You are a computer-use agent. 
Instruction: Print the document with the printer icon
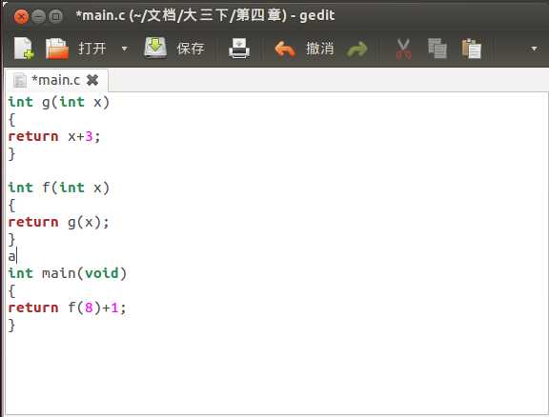pyautogui.click(x=239, y=49)
